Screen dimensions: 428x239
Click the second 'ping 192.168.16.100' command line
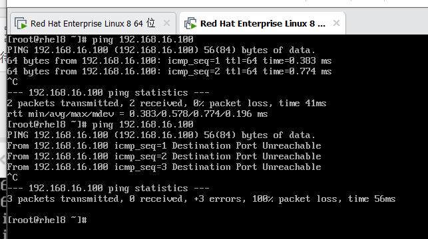tap(100, 124)
